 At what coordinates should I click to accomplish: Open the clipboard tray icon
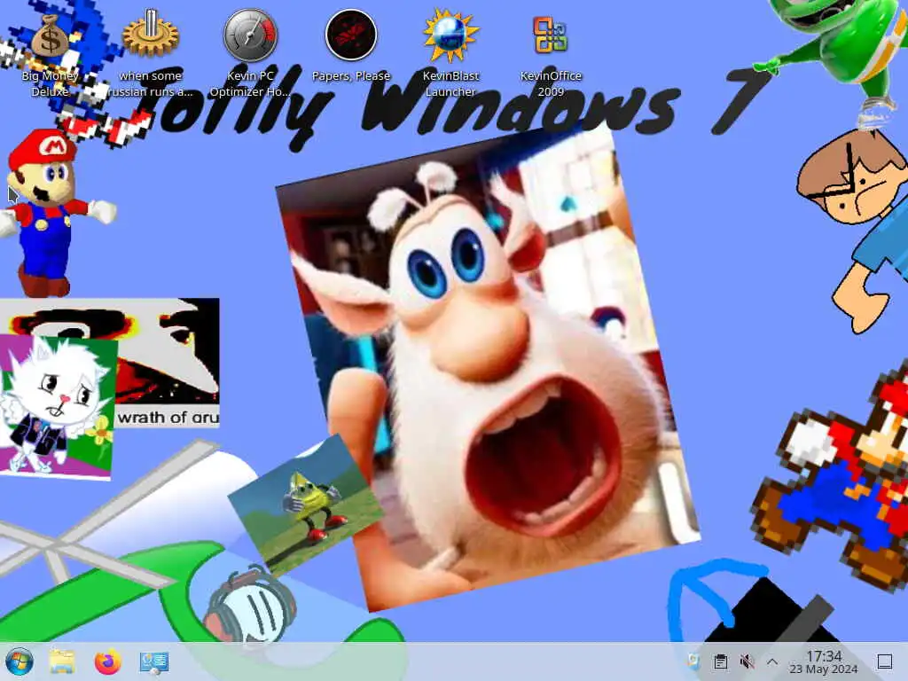pos(720,661)
